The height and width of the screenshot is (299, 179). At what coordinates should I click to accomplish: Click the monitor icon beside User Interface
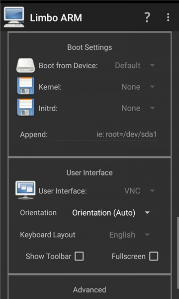click(25, 190)
